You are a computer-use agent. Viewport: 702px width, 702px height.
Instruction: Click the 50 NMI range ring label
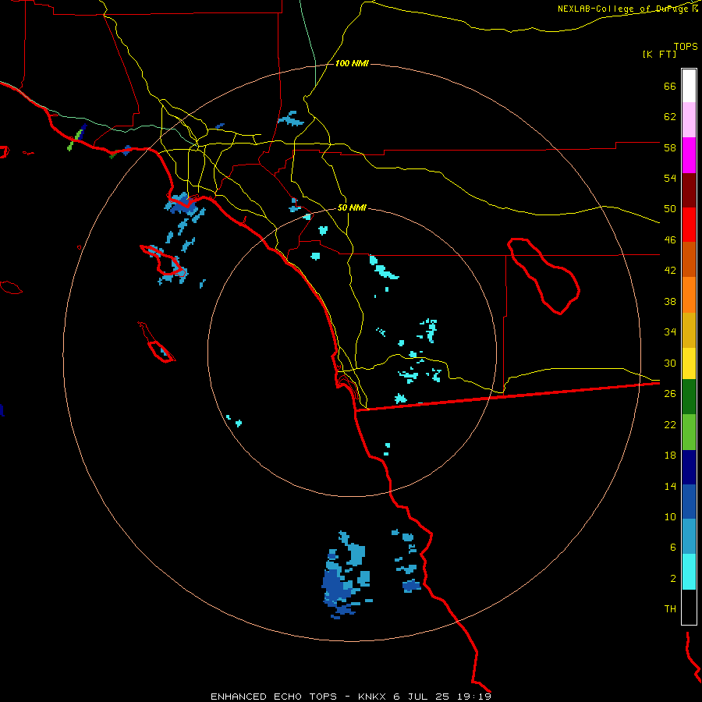tap(352, 207)
